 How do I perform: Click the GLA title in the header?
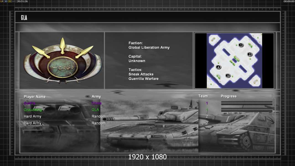[24, 18]
